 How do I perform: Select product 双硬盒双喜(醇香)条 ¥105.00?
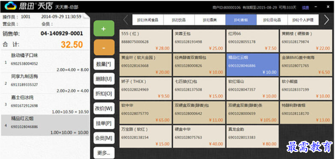click(x=253, y=113)
